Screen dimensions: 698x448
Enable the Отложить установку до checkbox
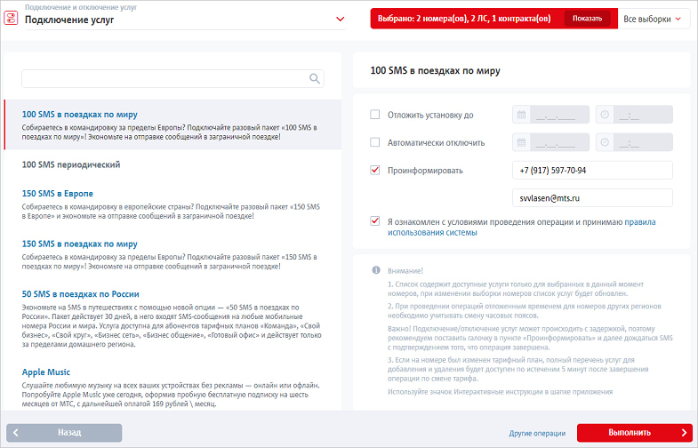[x=375, y=115]
